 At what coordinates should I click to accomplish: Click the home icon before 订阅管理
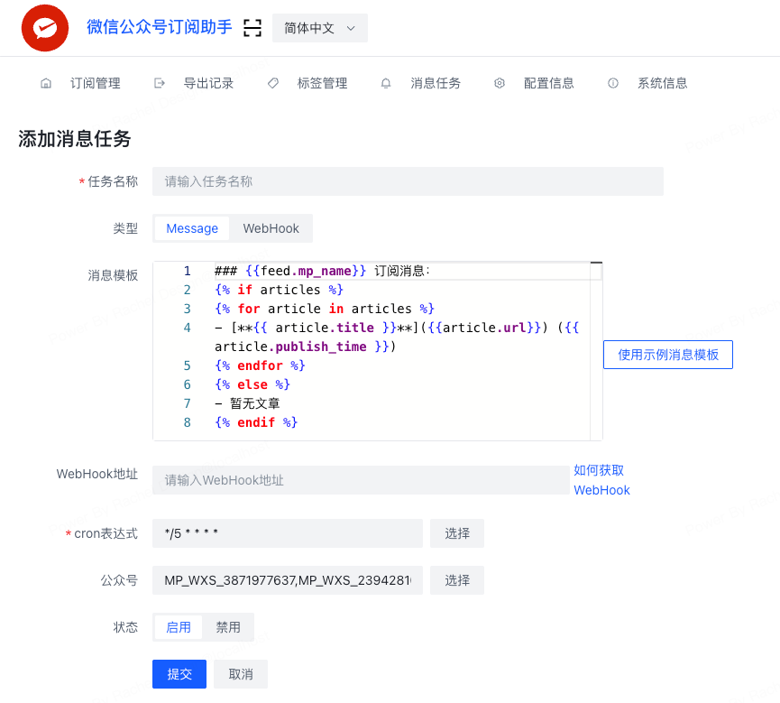(x=46, y=83)
